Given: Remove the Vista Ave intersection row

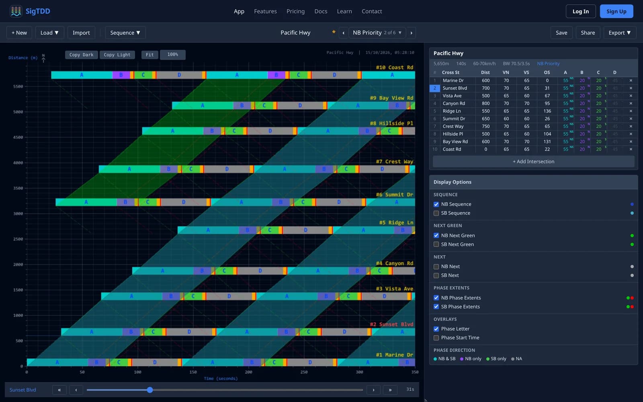Looking at the screenshot, I should (x=631, y=96).
